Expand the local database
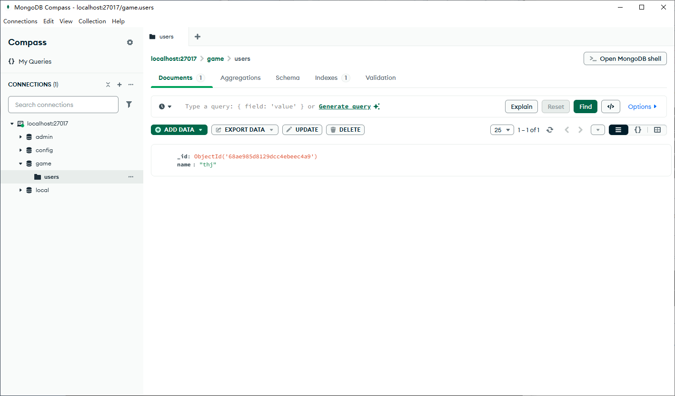 coord(20,190)
